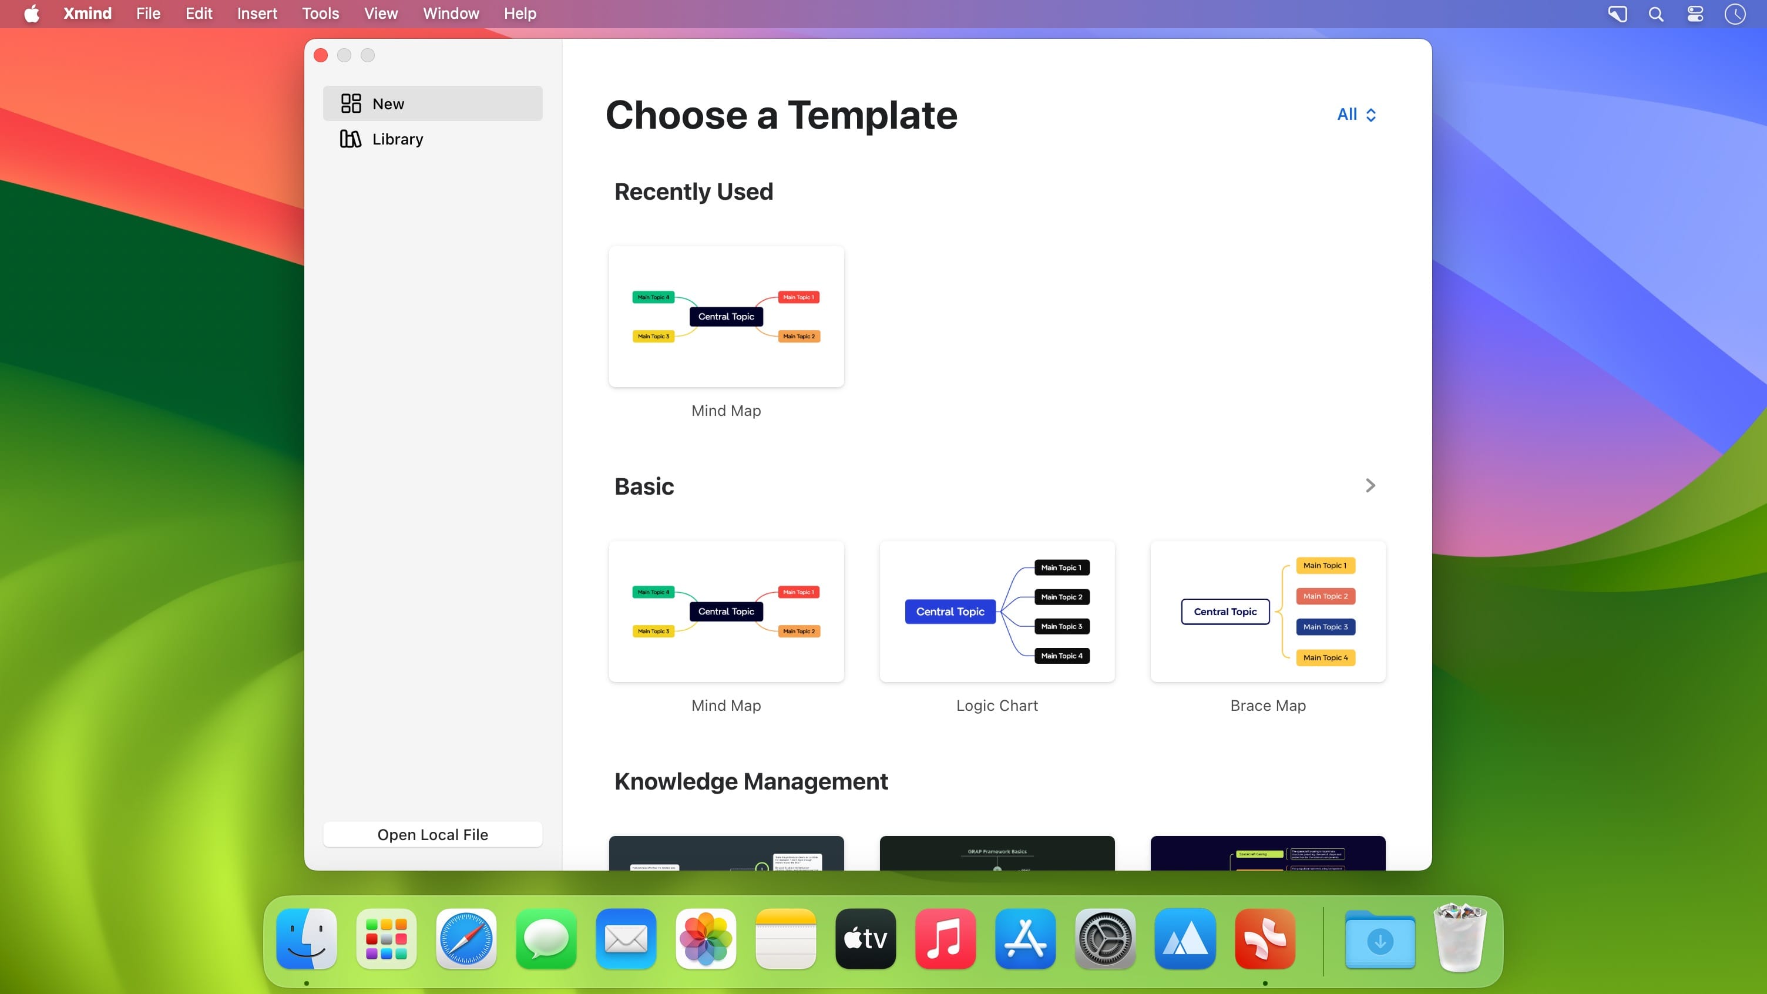Choose the Logic Chart template thumbnail
The height and width of the screenshot is (994, 1767).
pyautogui.click(x=997, y=611)
